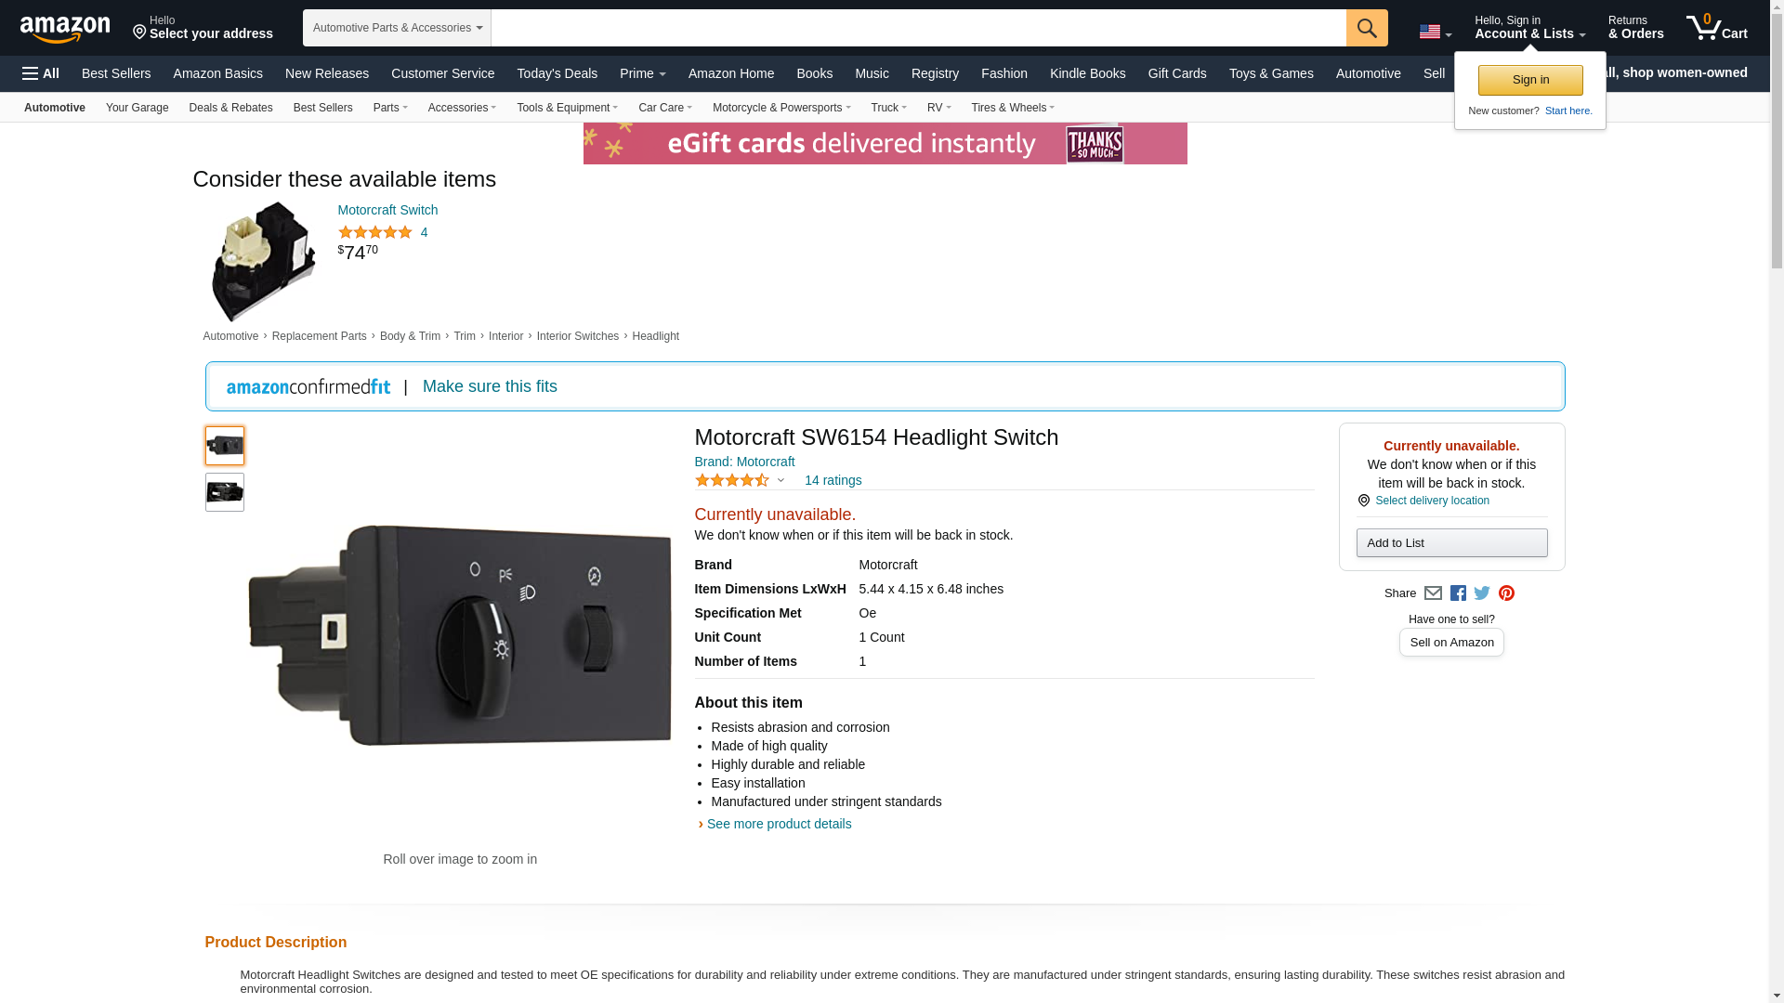The width and height of the screenshot is (1784, 1003).
Task: Share product via email icon
Action: coord(1433,593)
